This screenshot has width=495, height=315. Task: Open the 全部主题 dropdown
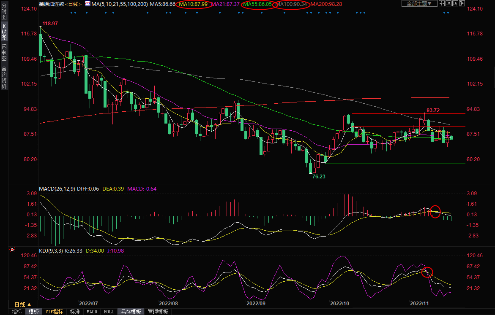pyautogui.click(x=419, y=4)
